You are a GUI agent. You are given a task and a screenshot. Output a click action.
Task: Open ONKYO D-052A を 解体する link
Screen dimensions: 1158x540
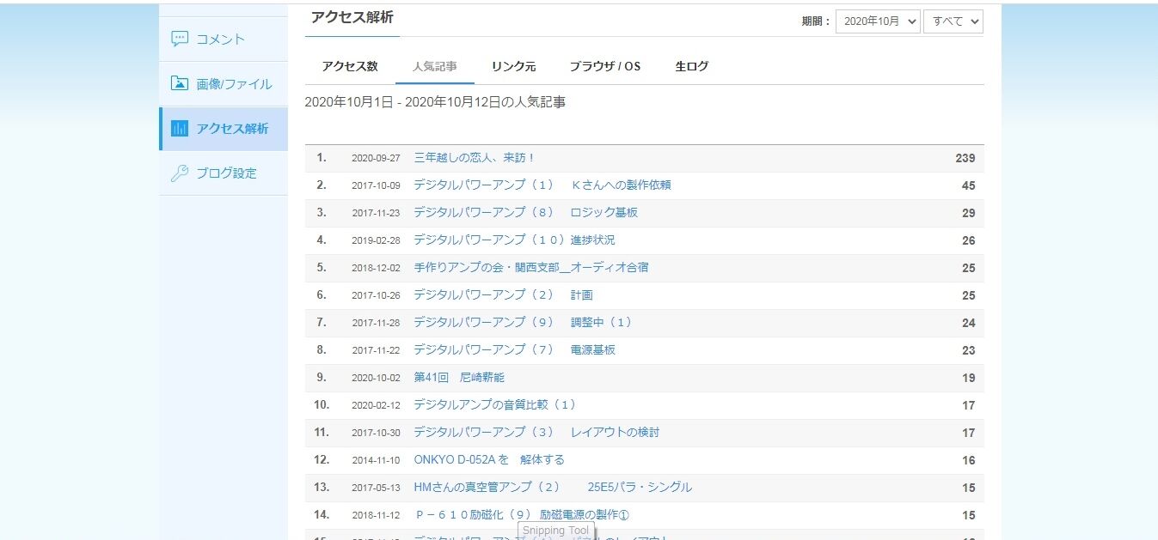(x=489, y=459)
